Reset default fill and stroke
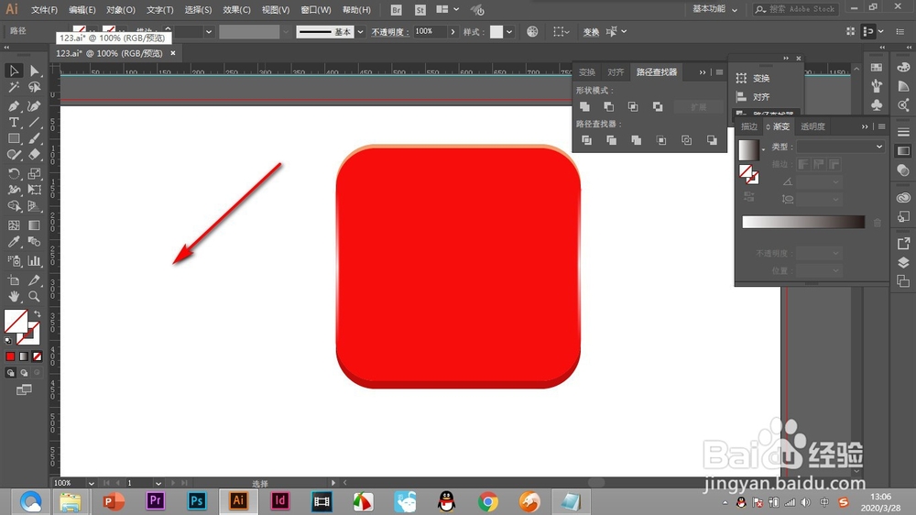This screenshot has height=515, width=916. click(8, 340)
